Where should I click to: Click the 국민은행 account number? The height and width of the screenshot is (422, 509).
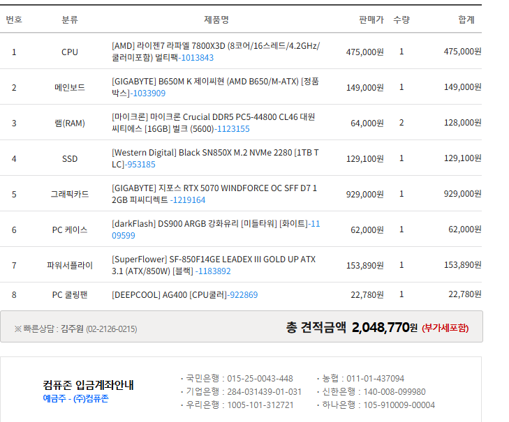pyautogui.click(x=260, y=379)
